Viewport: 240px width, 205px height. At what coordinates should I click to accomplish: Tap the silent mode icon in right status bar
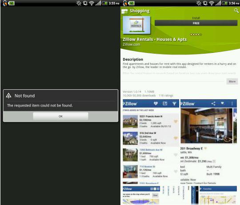[x=199, y=3]
